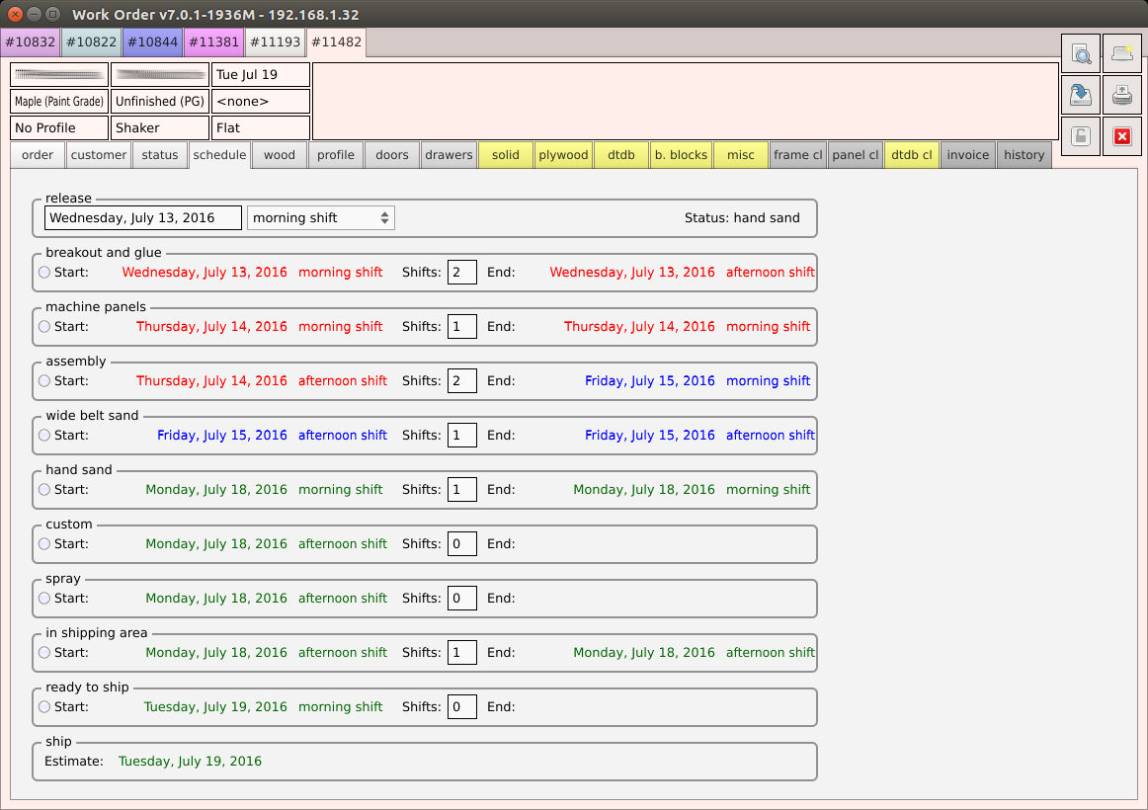Open the morning shift release dropdown
The width and height of the screenshot is (1148, 810).
point(321,218)
